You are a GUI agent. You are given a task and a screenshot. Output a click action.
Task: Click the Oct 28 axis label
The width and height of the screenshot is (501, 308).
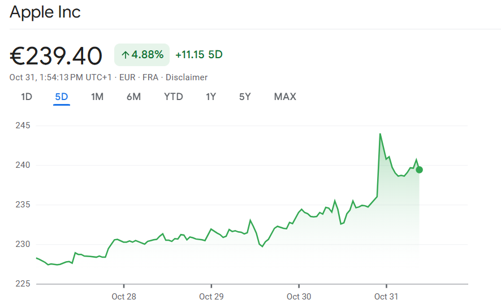pos(124,296)
